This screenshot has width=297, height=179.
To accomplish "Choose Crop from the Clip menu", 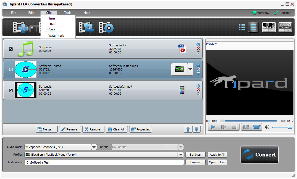I will pos(52,30).
